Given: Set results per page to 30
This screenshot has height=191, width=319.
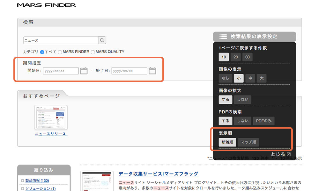Looking at the screenshot, I should (x=248, y=57).
